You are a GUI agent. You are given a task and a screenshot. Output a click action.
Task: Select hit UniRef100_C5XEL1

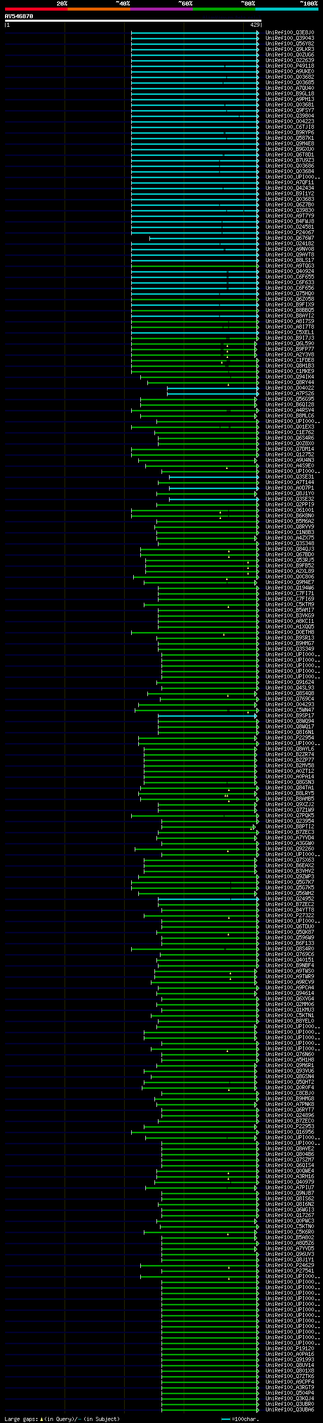tap(289, 333)
